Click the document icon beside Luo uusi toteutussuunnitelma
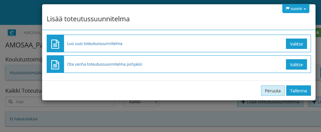The height and width of the screenshot is (132, 321). 55,44
